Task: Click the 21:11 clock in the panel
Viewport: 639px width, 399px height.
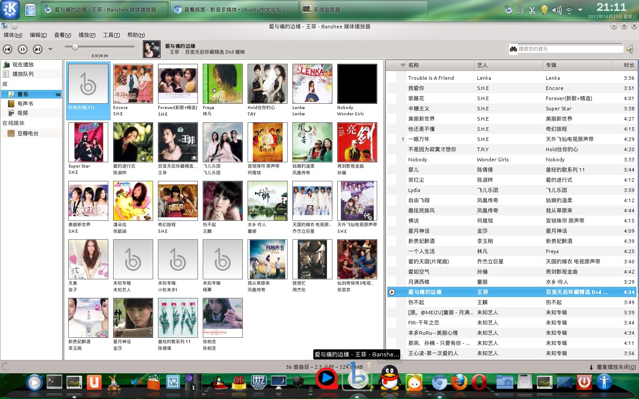Action: pyautogui.click(x=611, y=7)
